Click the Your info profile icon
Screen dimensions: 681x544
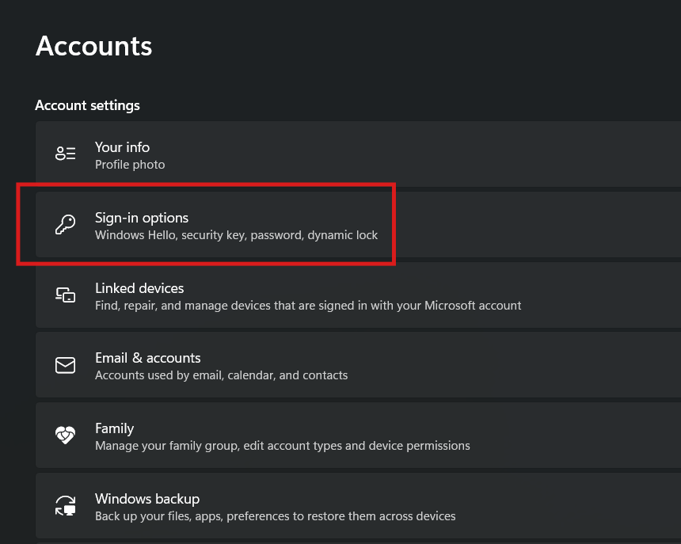click(x=66, y=154)
